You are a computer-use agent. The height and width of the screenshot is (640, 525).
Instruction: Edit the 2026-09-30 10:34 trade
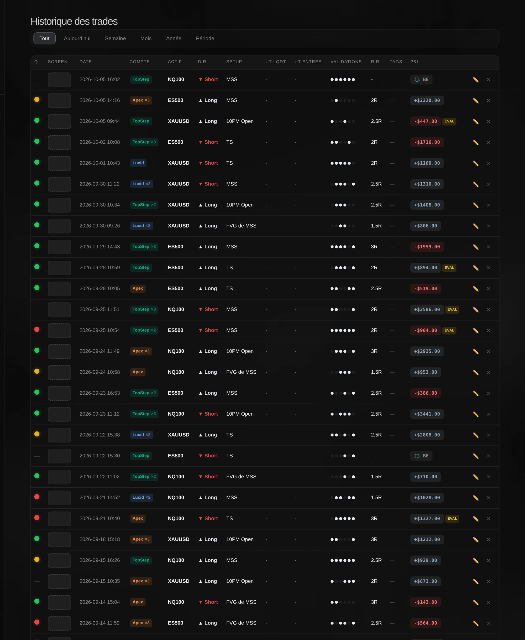(x=475, y=205)
